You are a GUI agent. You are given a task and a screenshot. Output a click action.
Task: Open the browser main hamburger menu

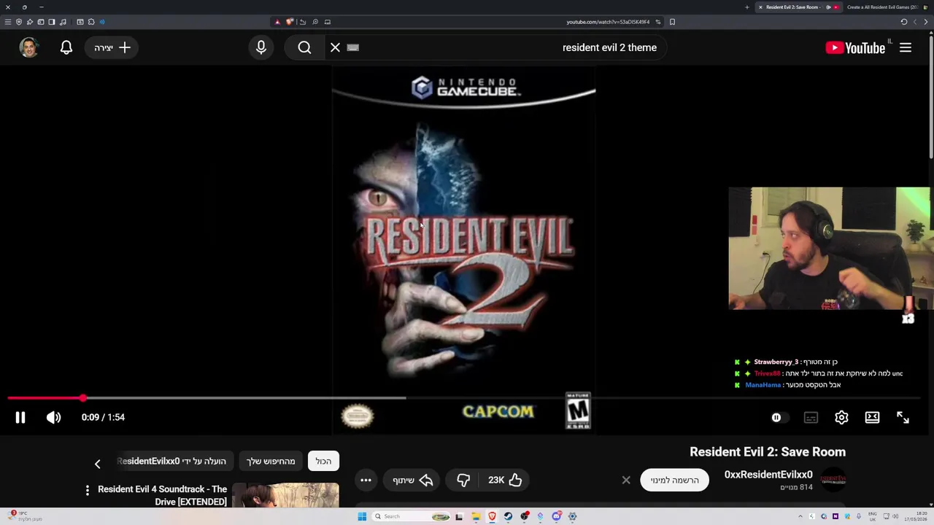tap(8, 22)
